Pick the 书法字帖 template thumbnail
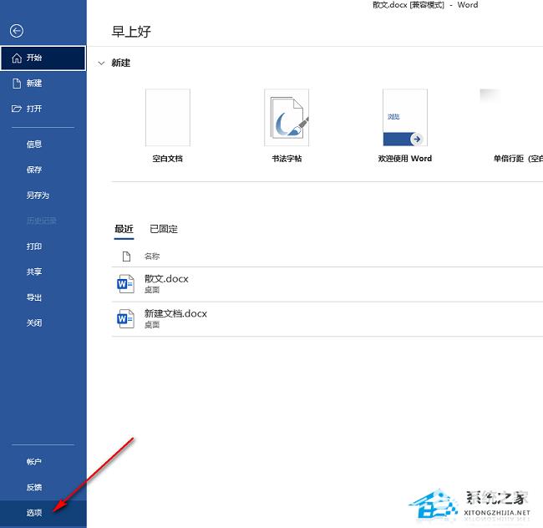Screen dimensions: 543x528 [287, 117]
